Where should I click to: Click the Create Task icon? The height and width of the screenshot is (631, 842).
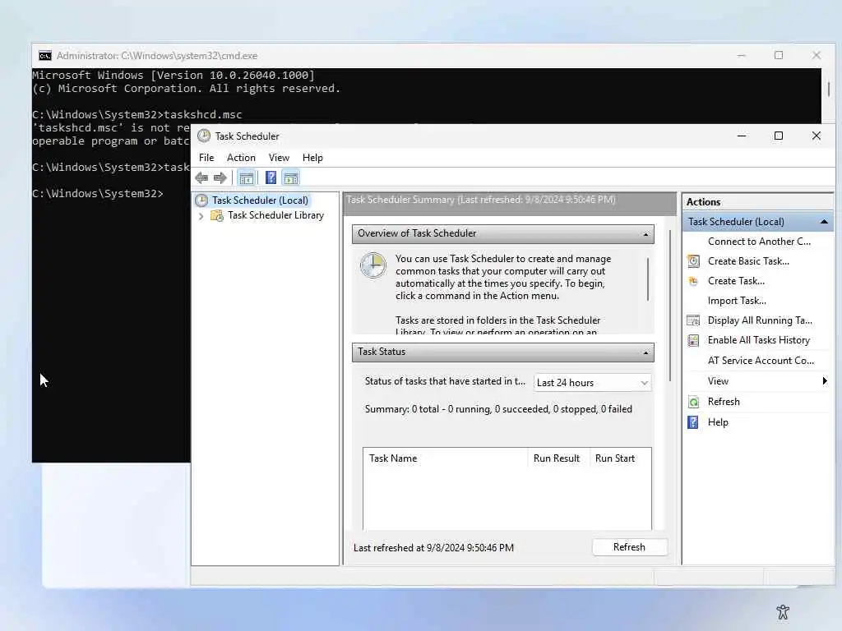694,281
